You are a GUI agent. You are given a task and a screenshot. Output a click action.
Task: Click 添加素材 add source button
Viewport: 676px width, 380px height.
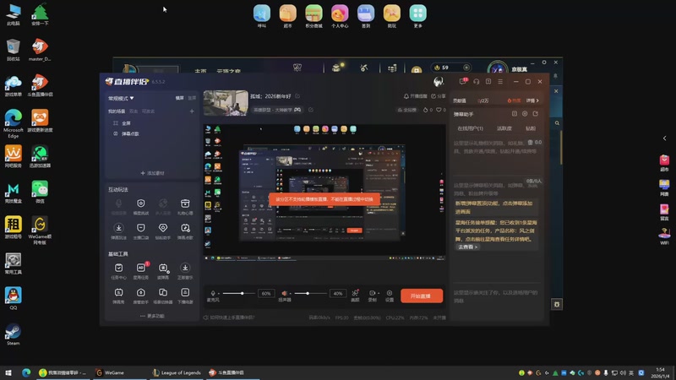[x=152, y=173]
